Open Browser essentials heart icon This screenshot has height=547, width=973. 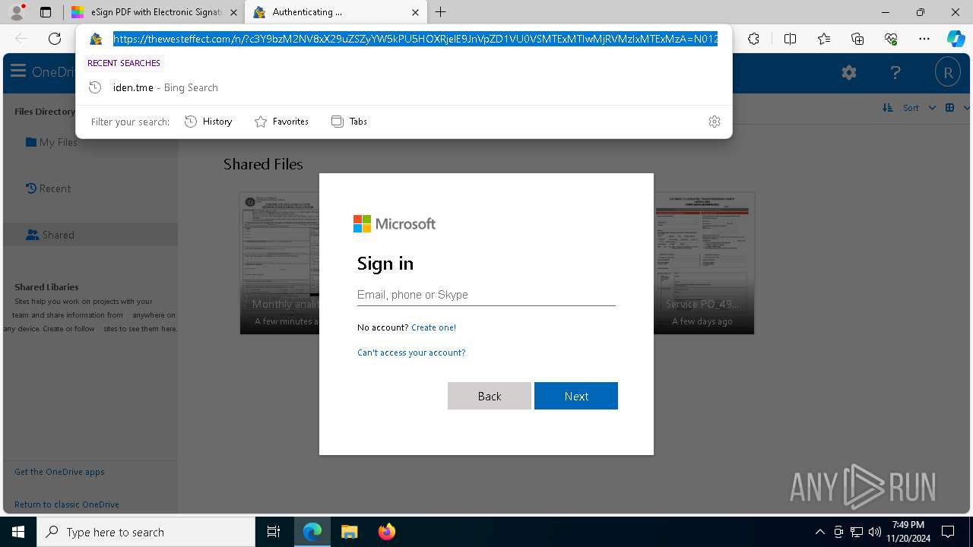coord(891,39)
